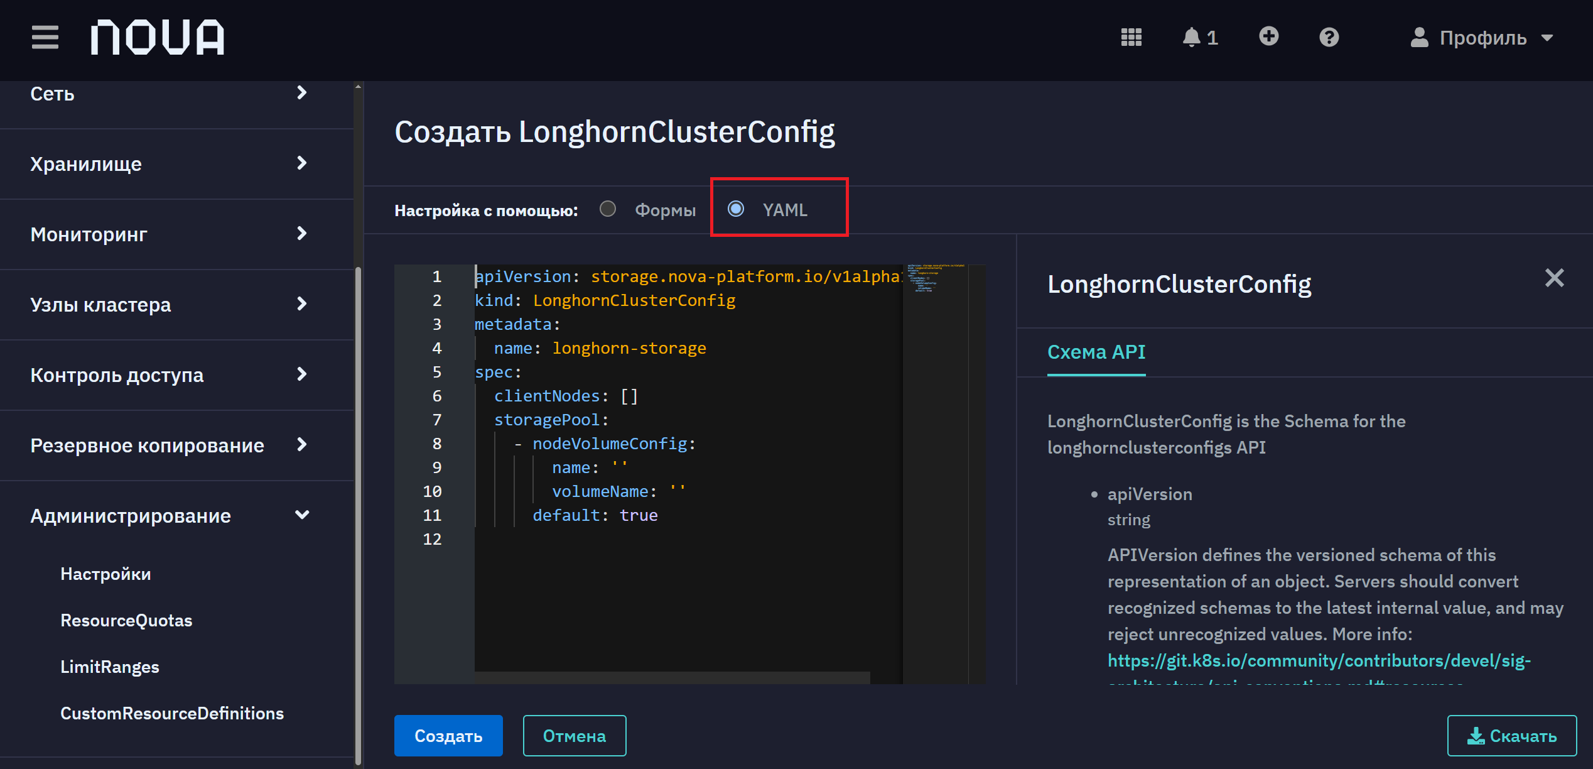Click 'kind: LonghornClusterConfig' line

coord(605,300)
